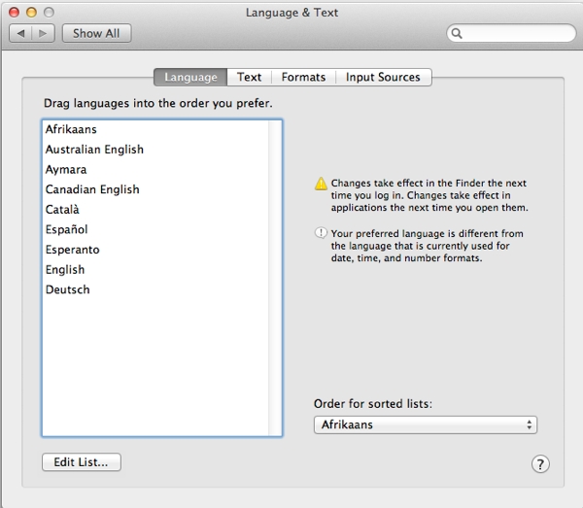Select Afrikaans in the language list
Viewport: 583px width, 508px height.
[155, 129]
